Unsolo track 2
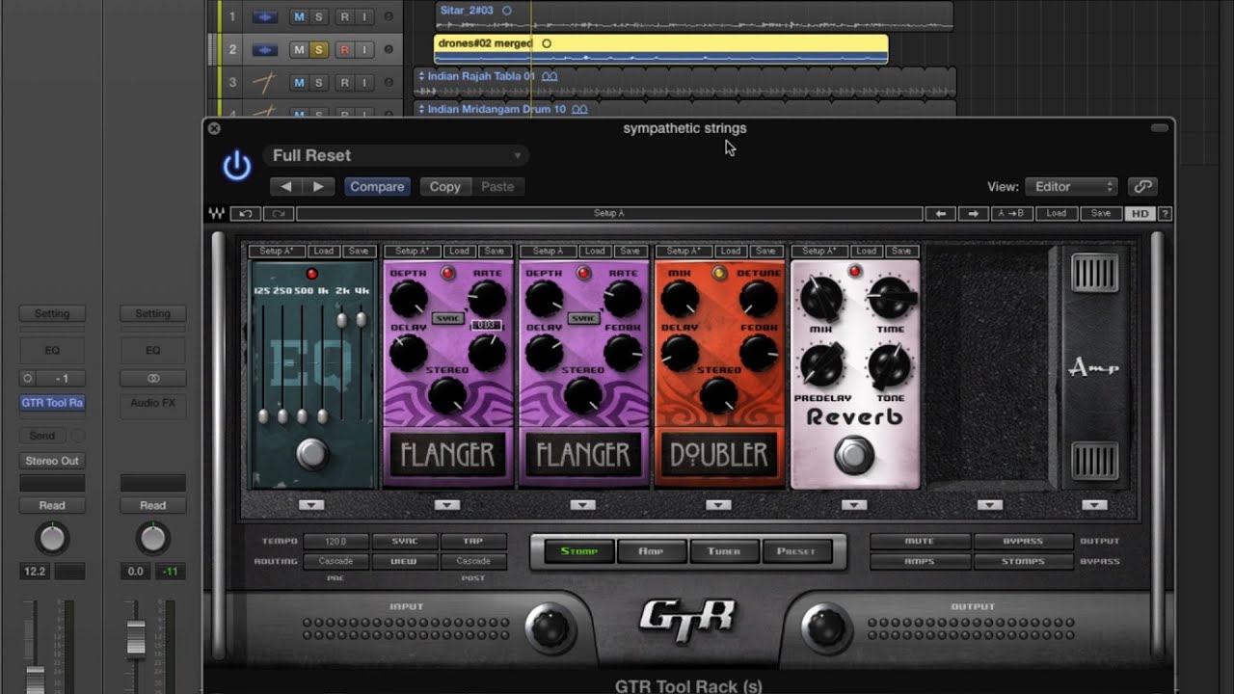 click(x=319, y=50)
